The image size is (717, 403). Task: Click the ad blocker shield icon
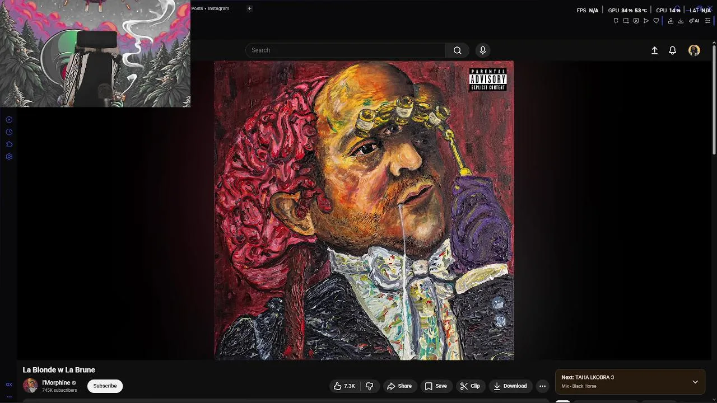pos(636,21)
